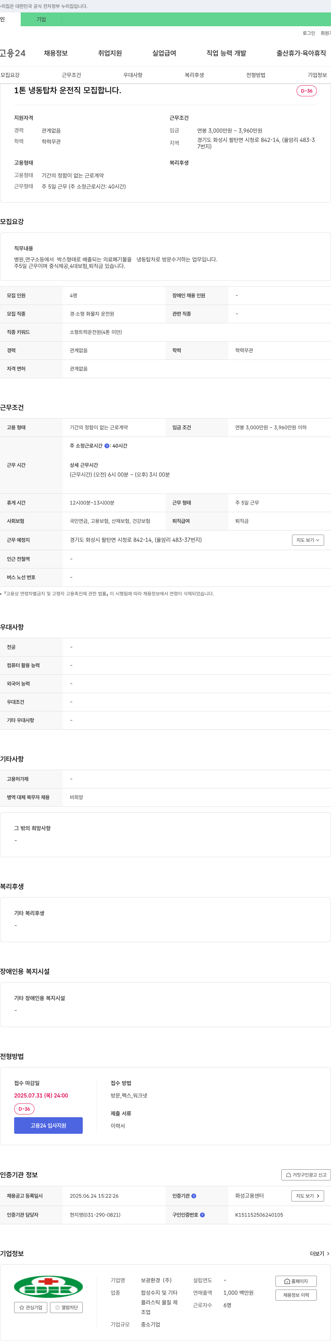Click the 채용공고 등록일시 value 2025.06.24 15:22:26
Viewport: 331px width, 1341px height.
[x=94, y=1196]
